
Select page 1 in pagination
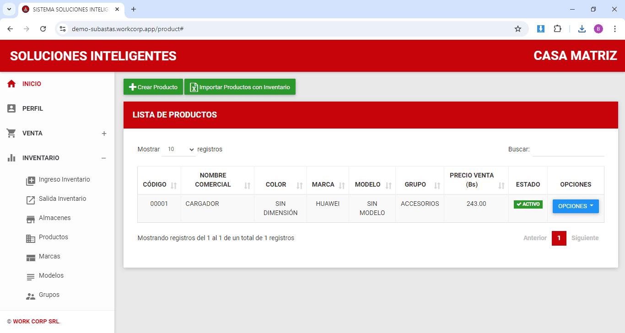pyautogui.click(x=559, y=238)
